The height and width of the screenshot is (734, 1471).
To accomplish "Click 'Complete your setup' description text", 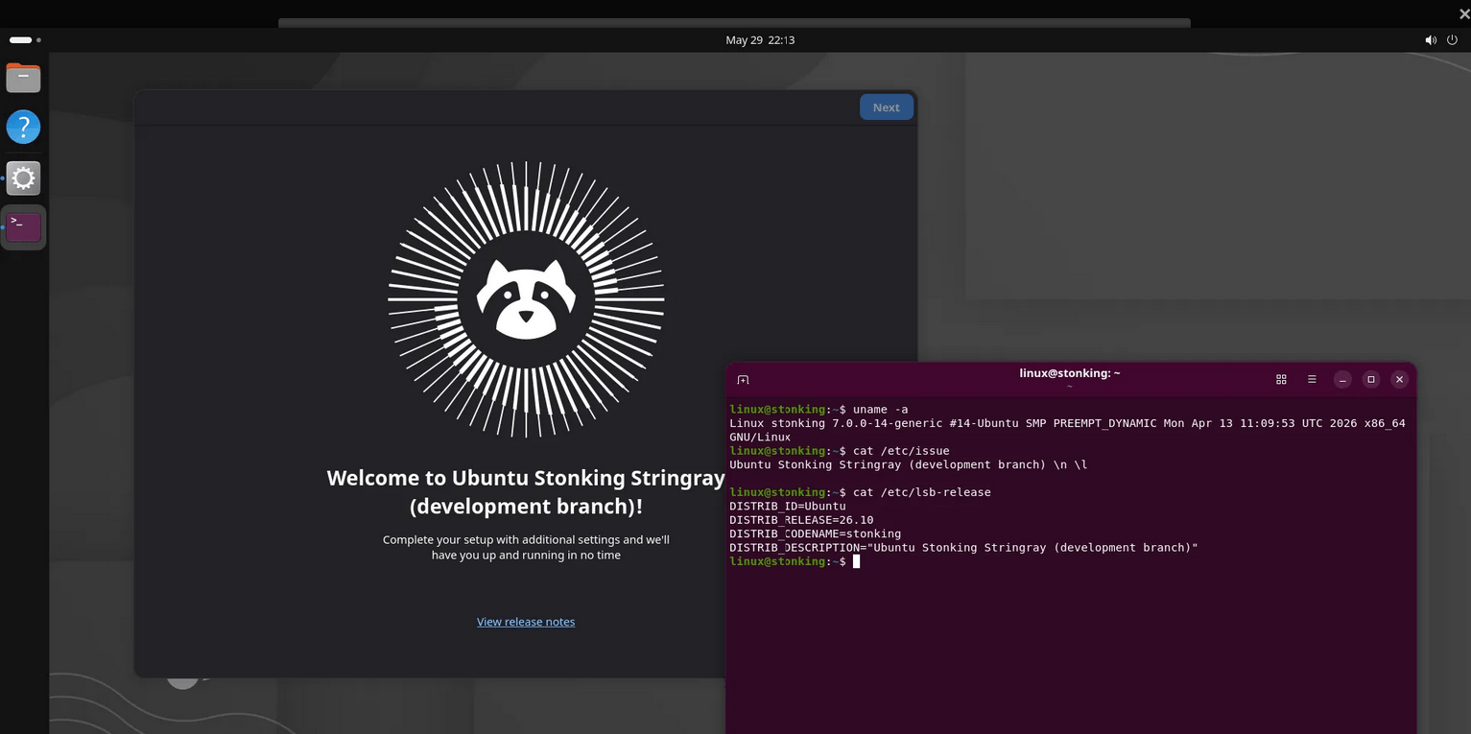I will (x=526, y=547).
